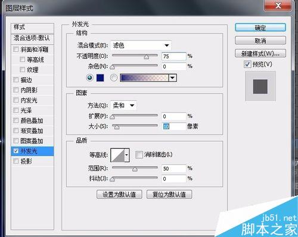Select the solid color radio button

pyautogui.click(x=89, y=77)
